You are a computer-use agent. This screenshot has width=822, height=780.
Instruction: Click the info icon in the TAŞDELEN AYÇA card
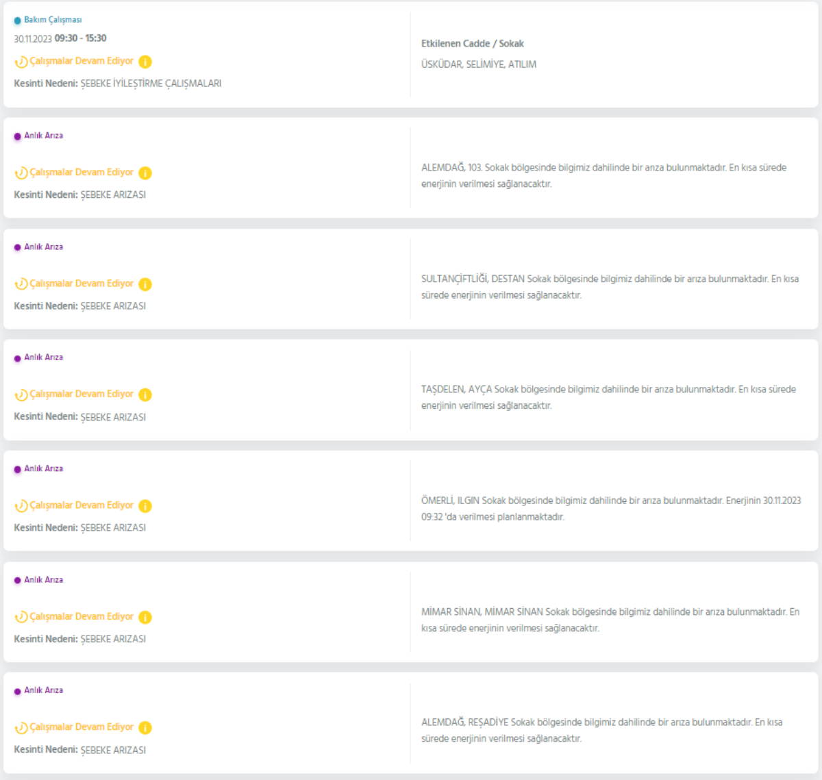pyautogui.click(x=145, y=395)
